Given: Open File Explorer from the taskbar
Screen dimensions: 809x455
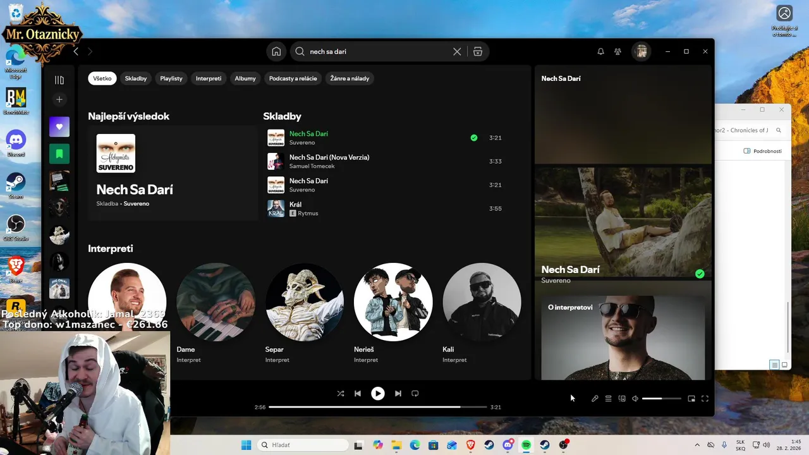Looking at the screenshot, I should point(396,445).
